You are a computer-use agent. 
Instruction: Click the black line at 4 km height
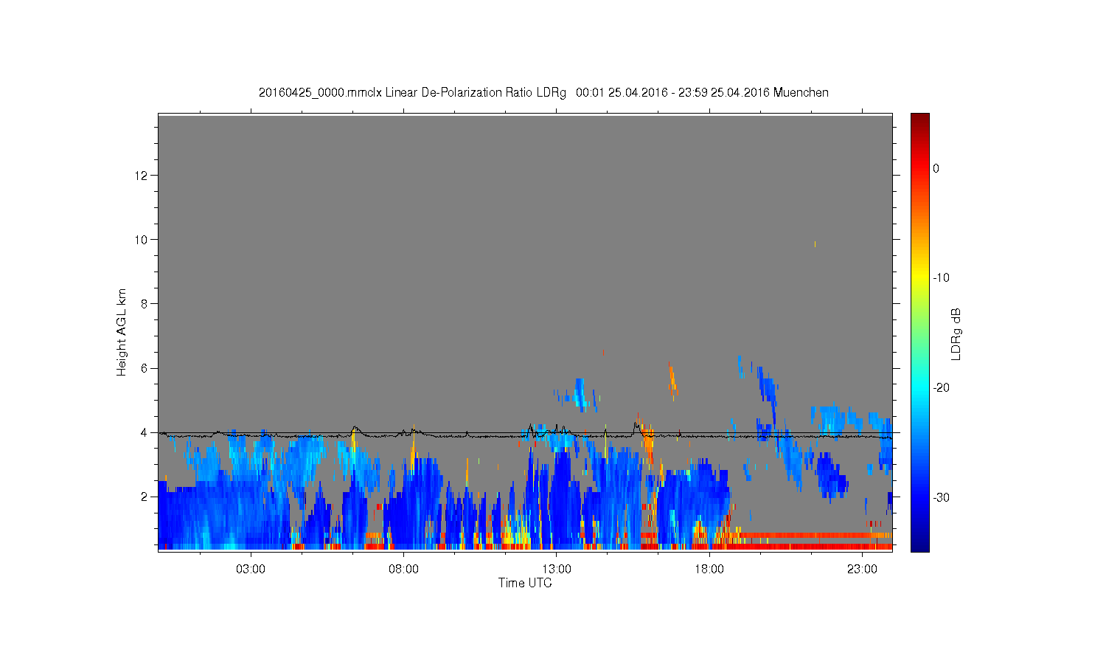(x=525, y=433)
